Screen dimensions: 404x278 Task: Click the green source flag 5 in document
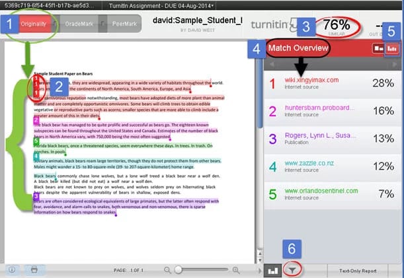point(36,141)
